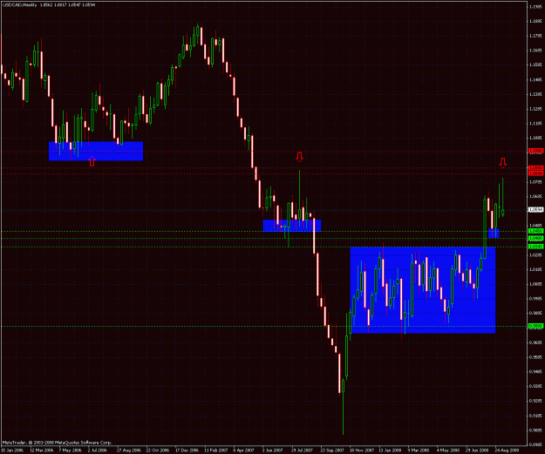
Task: Click the 24 Aug 2008 date label
Action: [x=508, y=451]
